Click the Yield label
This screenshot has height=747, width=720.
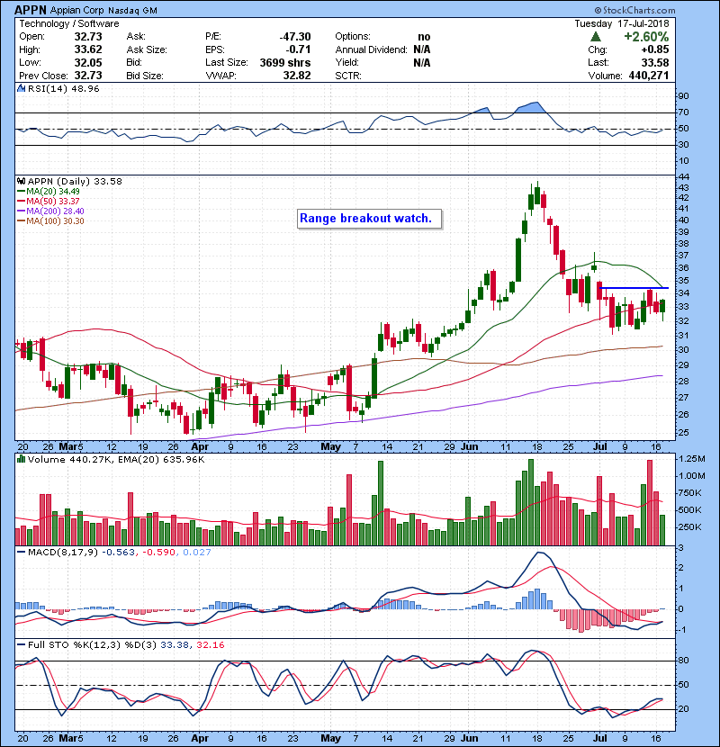(346, 62)
